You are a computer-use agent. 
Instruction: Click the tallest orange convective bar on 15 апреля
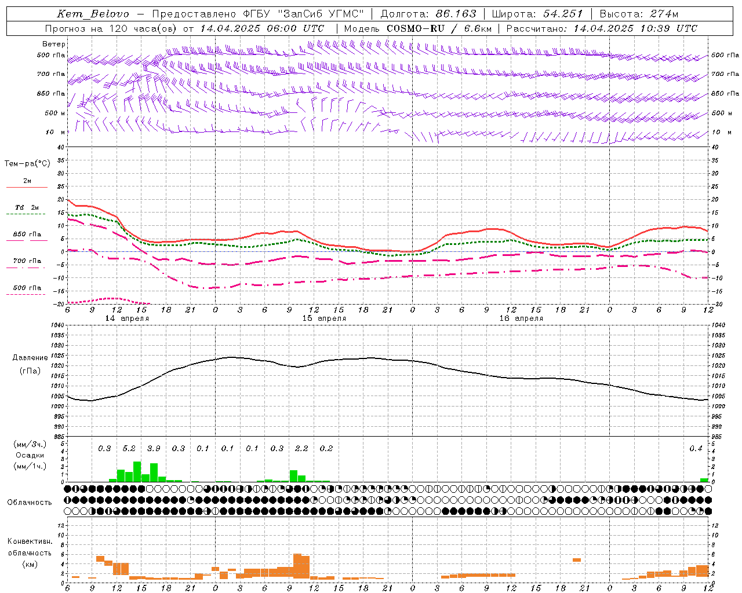tap(297, 566)
